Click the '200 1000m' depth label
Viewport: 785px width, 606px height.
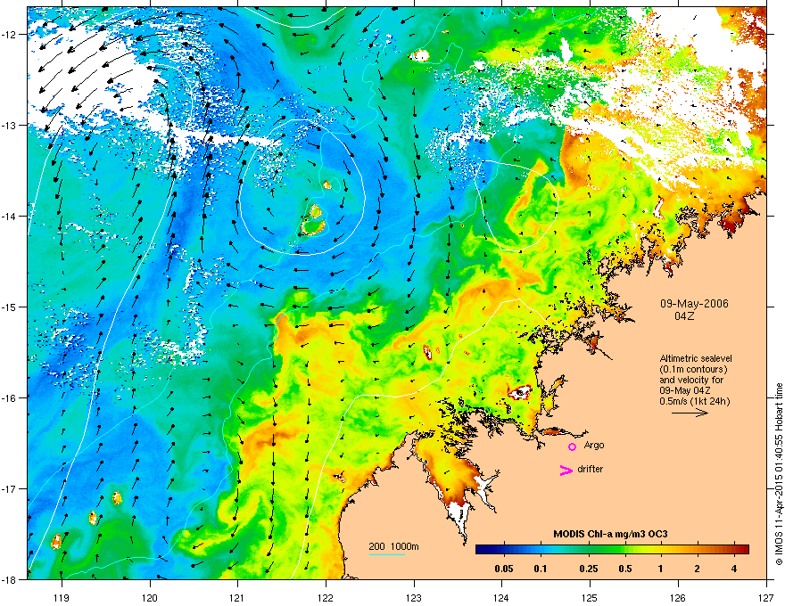pyautogui.click(x=393, y=546)
